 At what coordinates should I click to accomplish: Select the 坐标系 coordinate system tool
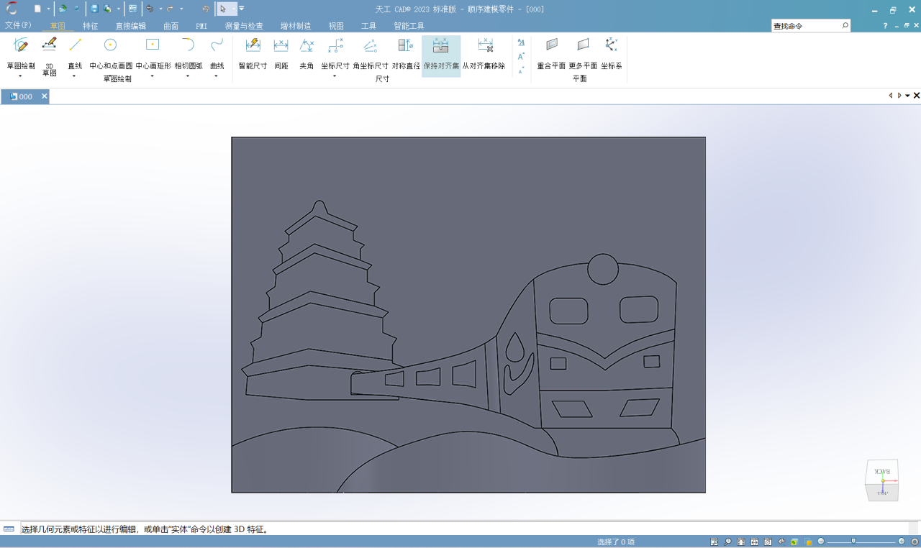[612, 53]
